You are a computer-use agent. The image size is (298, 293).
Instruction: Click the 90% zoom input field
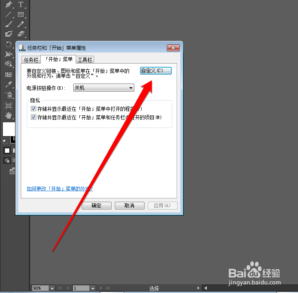pyautogui.click(x=40, y=288)
